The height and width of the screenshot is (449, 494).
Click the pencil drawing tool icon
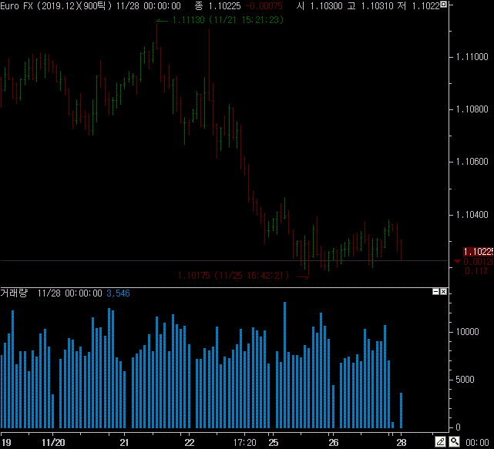[441, 442]
